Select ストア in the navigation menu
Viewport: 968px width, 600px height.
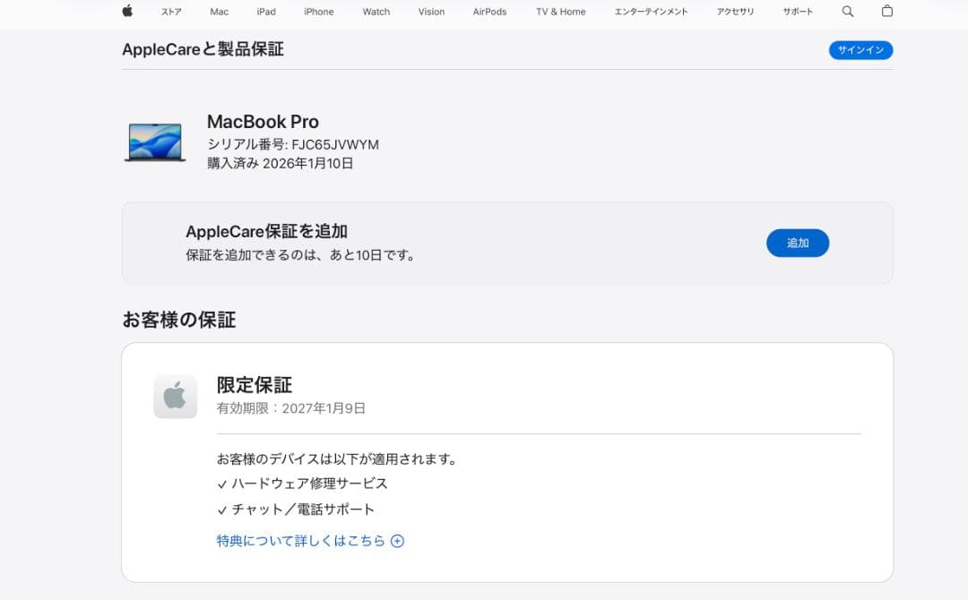[170, 12]
